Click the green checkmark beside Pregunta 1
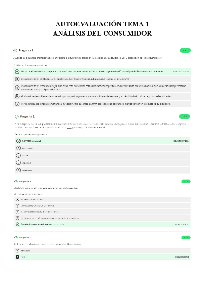205x290 pixels. tap(16, 50)
